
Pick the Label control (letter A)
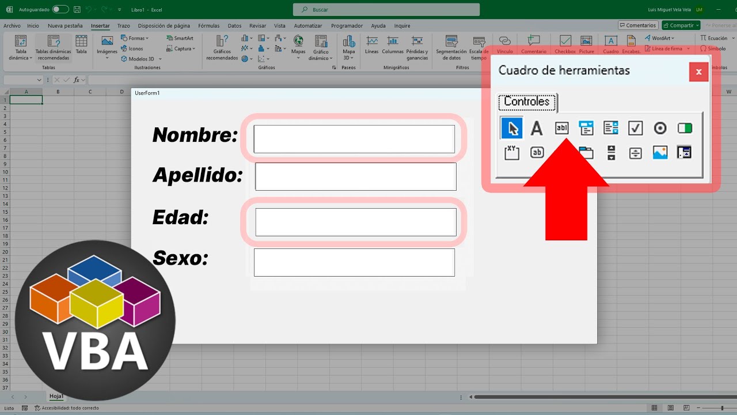537,128
